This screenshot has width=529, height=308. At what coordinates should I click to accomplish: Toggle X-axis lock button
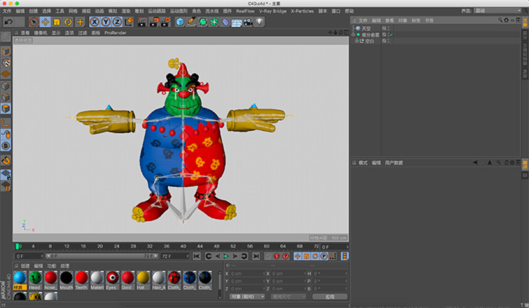94,22
